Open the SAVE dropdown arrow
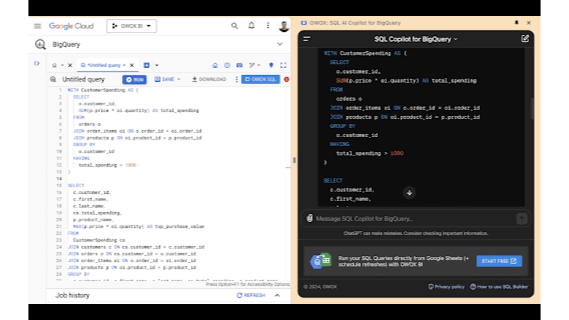 (x=179, y=79)
